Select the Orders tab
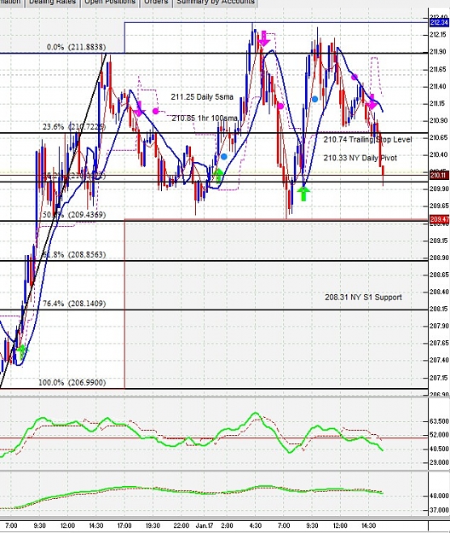Screen dimensions: 450x533 (x=156, y=3)
